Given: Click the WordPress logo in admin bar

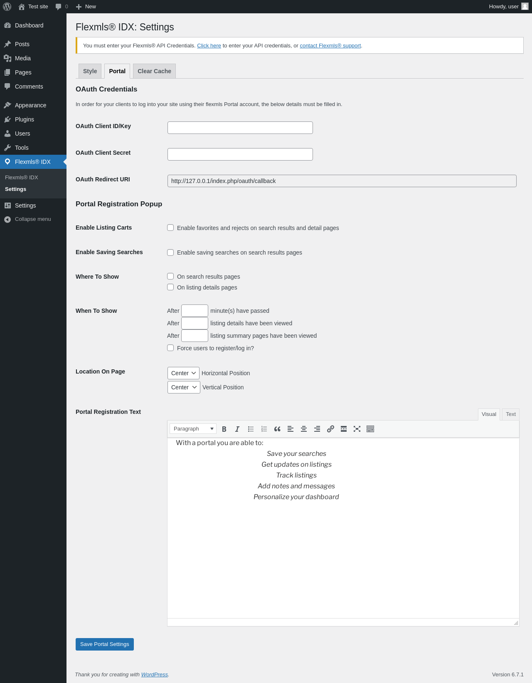Looking at the screenshot, I should (x=7, y=7).
